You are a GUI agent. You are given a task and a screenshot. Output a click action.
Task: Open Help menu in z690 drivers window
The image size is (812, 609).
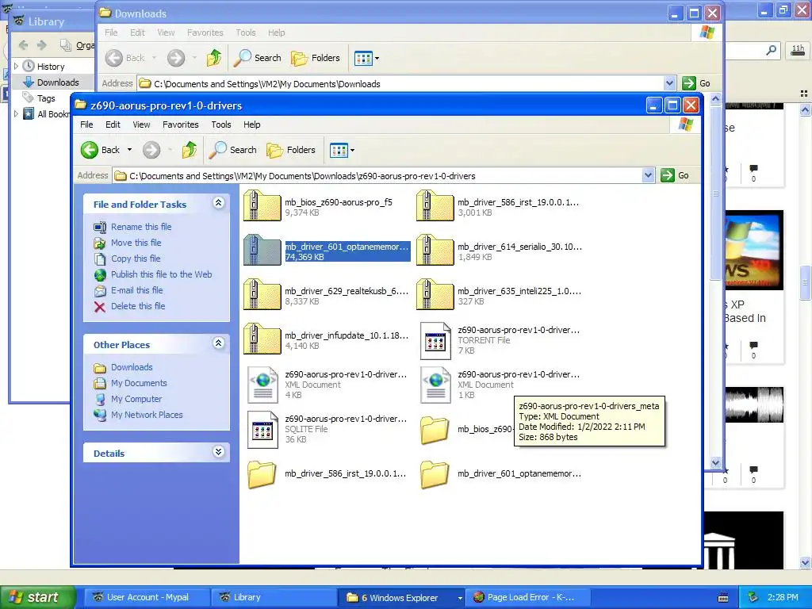click(x=251, y=124)
